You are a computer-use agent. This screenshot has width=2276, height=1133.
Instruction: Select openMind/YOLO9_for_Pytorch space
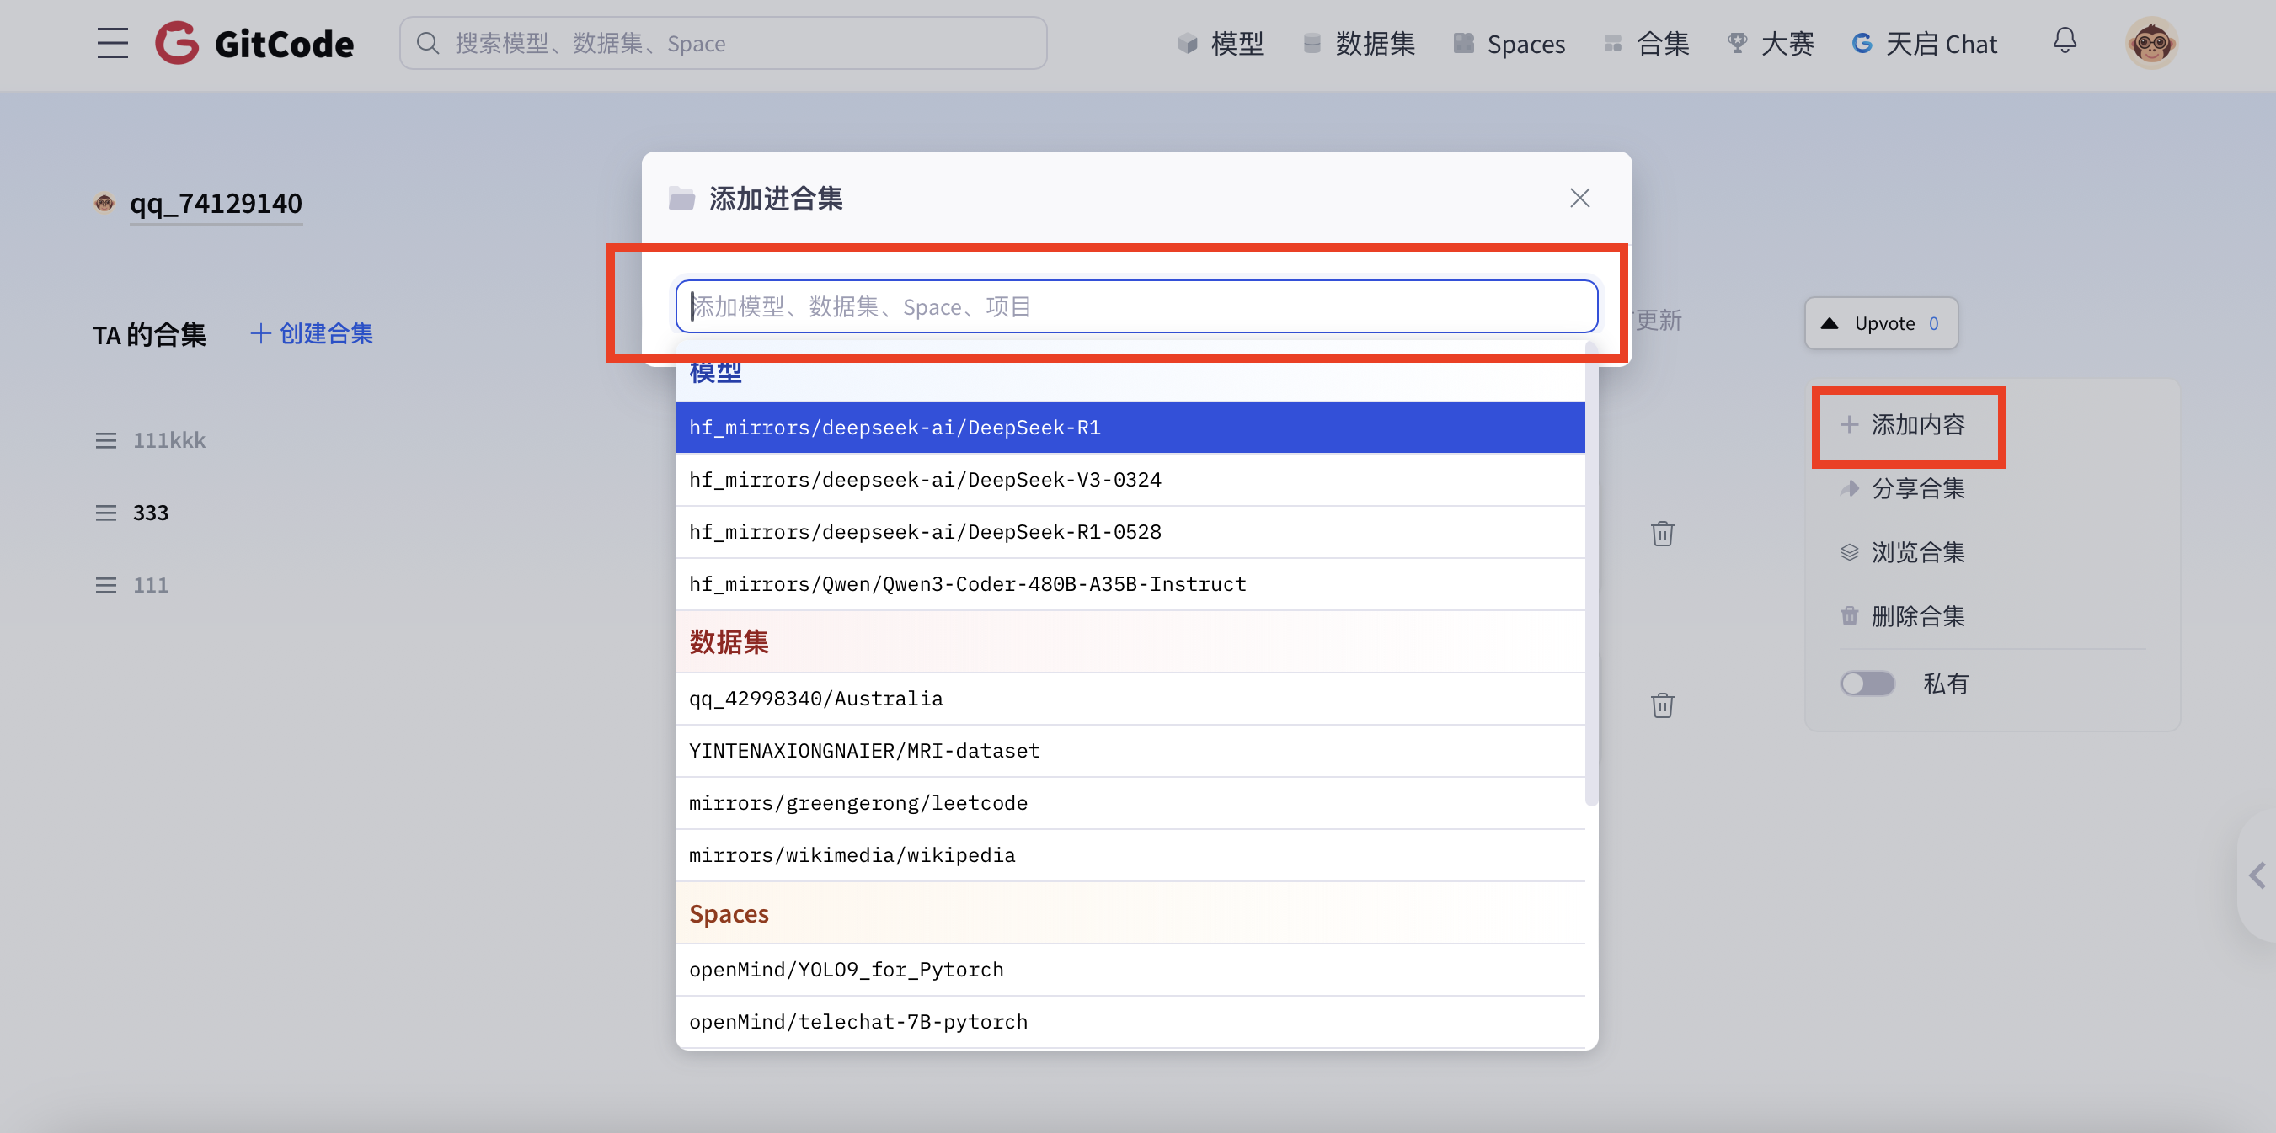tap(1130, 970)
